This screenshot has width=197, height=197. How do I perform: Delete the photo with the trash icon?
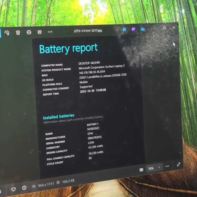[18, 33]
